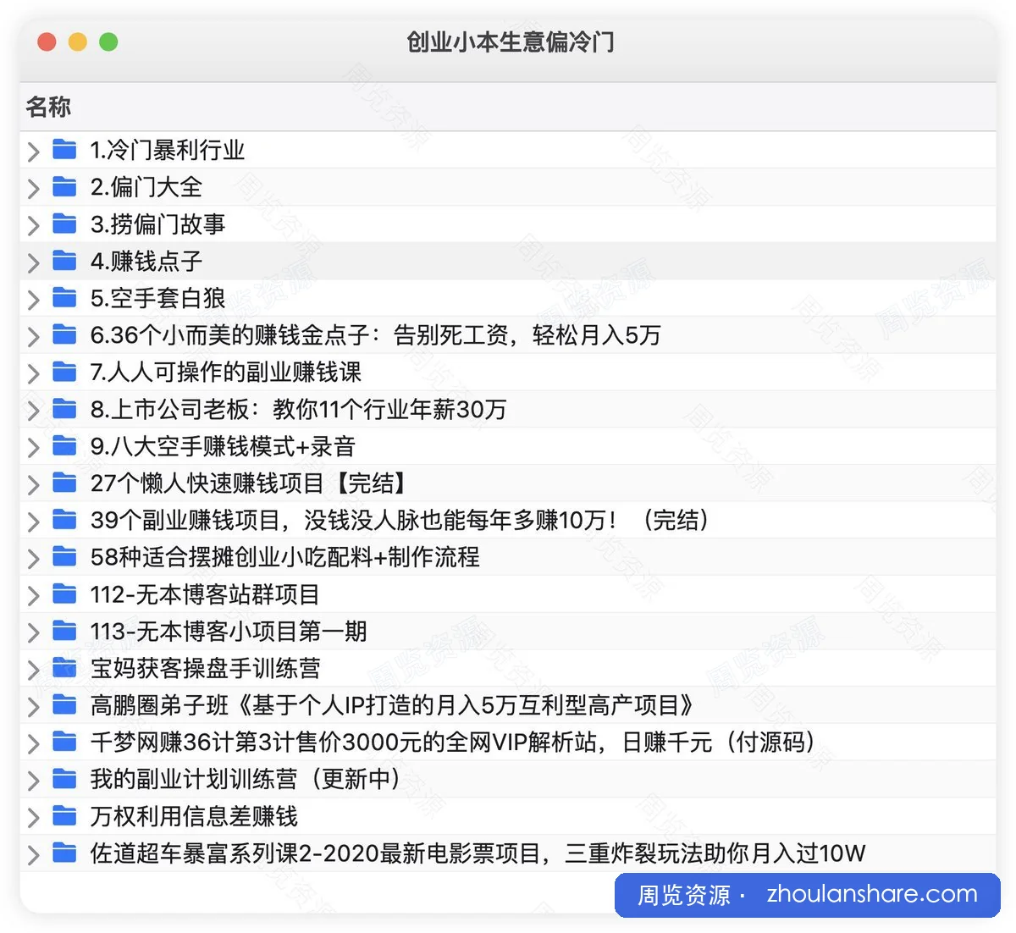Select folder icon for 千梦网赚36计第3计
The image size is (1016, 933).
tap(64, 743)
